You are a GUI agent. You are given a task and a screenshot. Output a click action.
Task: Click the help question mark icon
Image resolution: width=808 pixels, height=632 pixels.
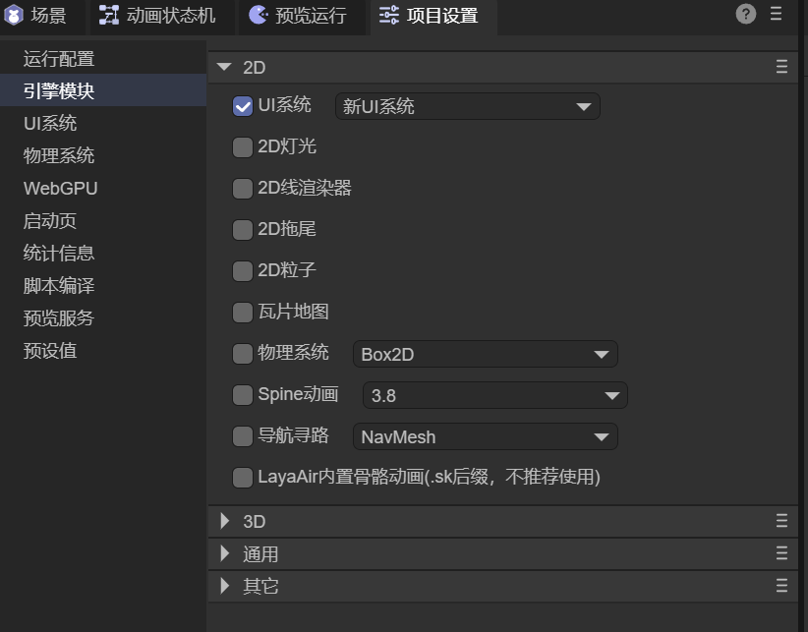(x=746, y=14)
